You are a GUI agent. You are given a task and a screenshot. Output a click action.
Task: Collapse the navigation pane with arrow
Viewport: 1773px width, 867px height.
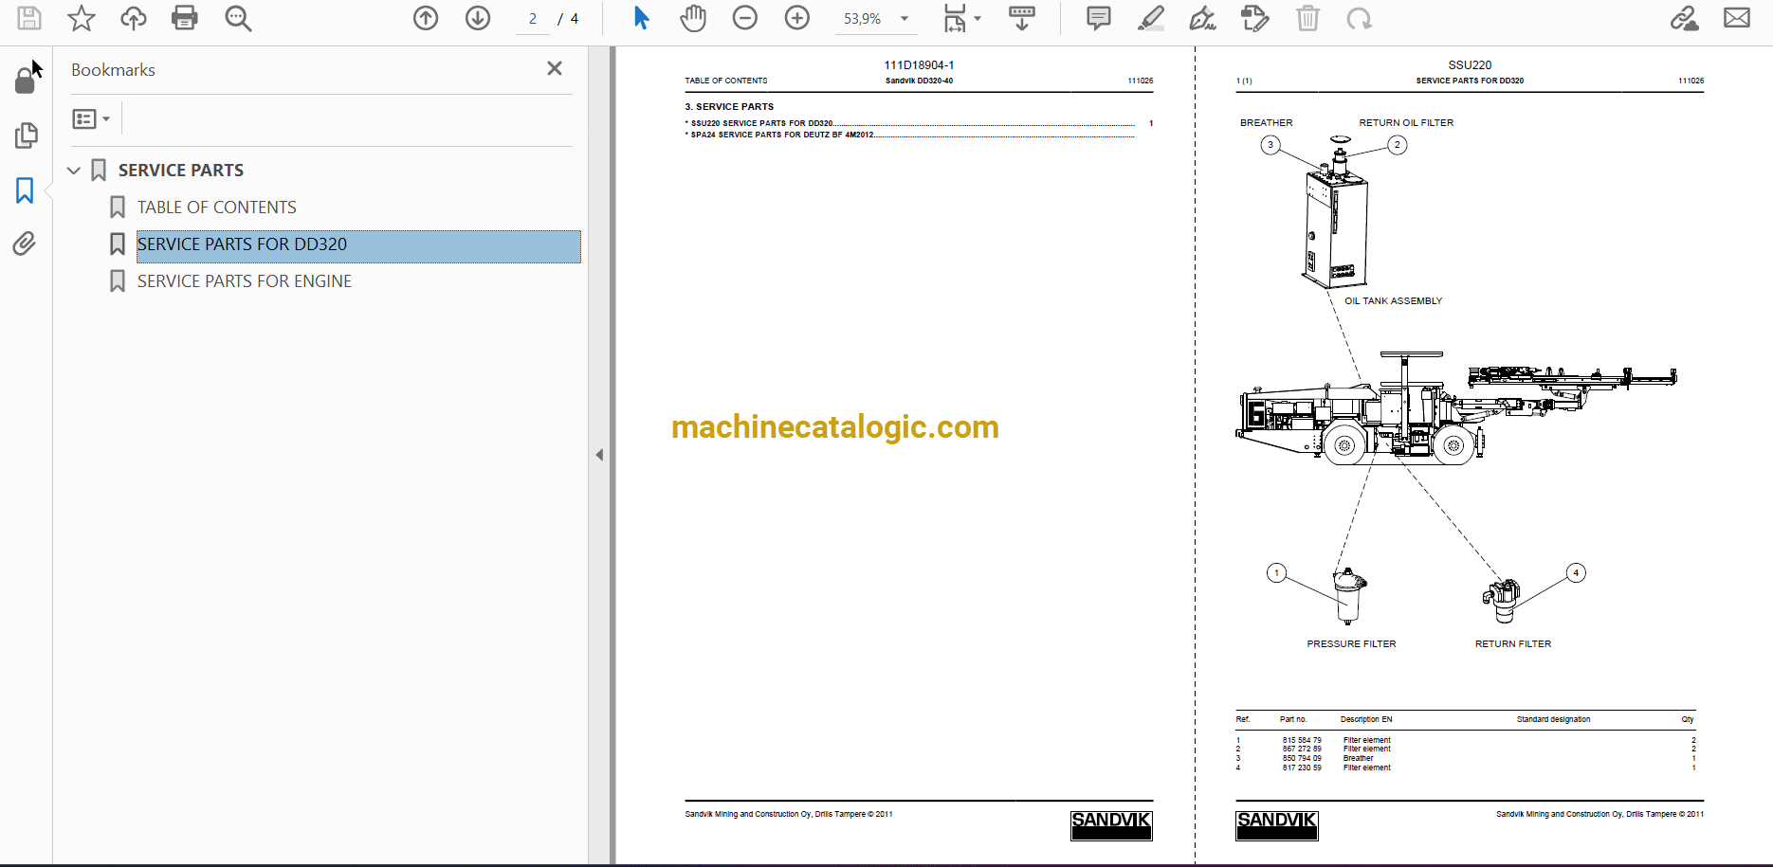(599, 455)
